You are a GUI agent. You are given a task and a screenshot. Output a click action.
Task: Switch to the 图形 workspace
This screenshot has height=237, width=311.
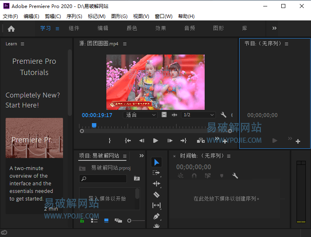(x=218, y=28)
